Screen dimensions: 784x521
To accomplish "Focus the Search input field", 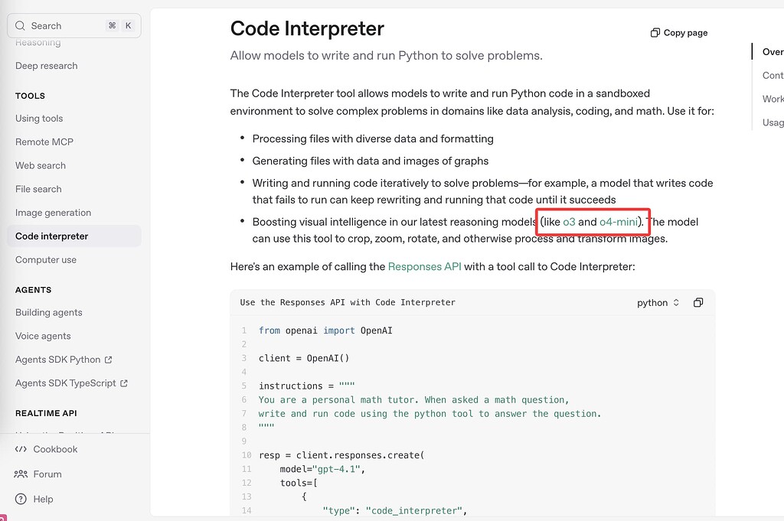I will pos(74,25).
